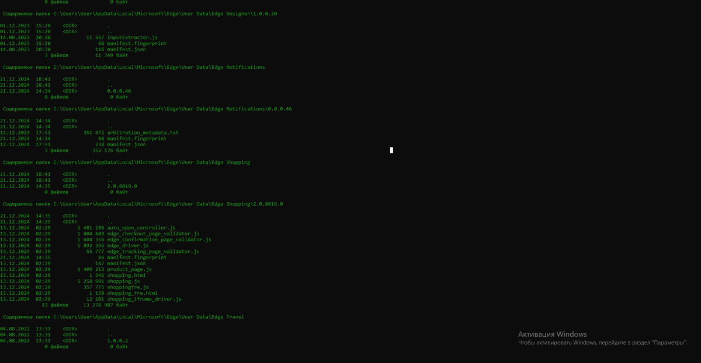Select the product_page.js file name
Viewport: 701px width, 363px height.
(x=129, y=269)
